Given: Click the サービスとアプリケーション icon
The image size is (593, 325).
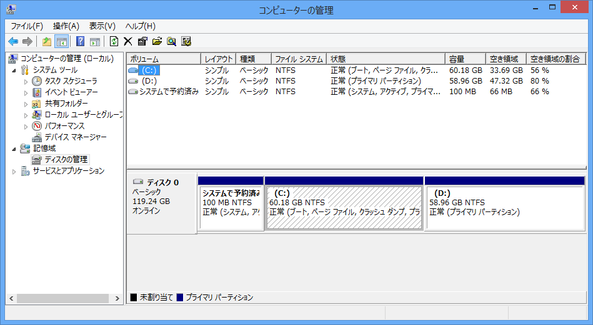Looking at the screenshot, I should point(25,171).
